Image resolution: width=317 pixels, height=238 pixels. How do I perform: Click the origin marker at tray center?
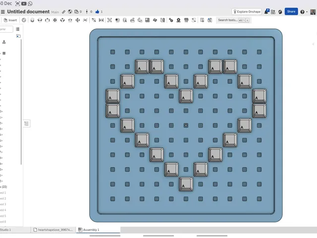[186, 125]
